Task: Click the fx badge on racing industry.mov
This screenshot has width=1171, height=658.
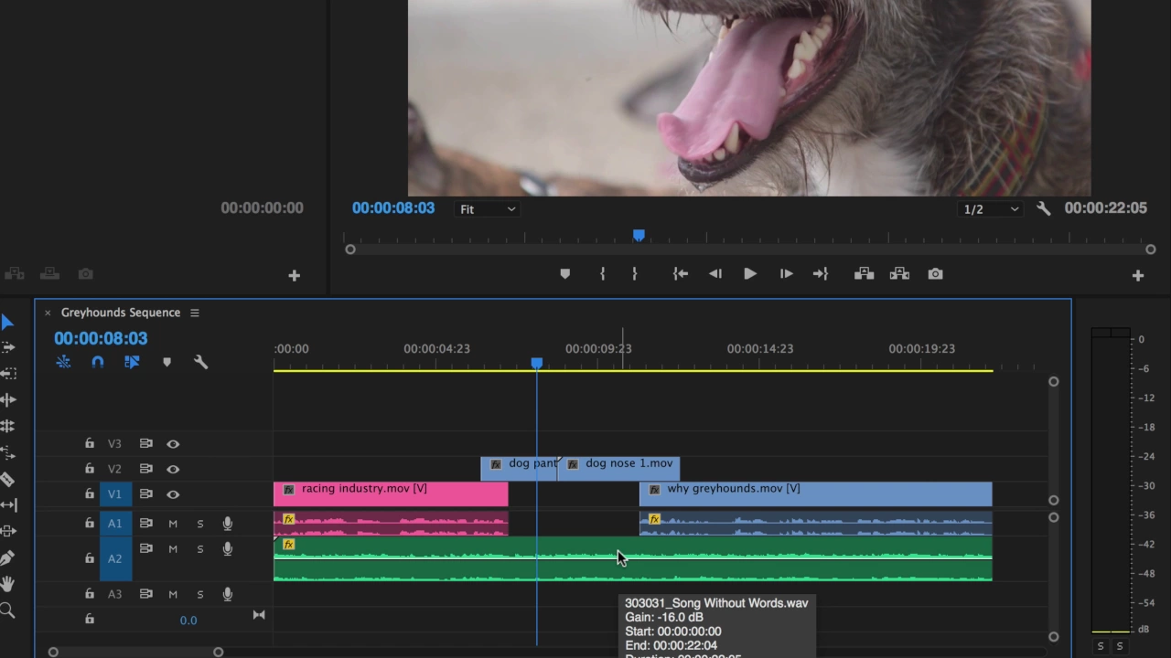Action: [x=289, y=490]
